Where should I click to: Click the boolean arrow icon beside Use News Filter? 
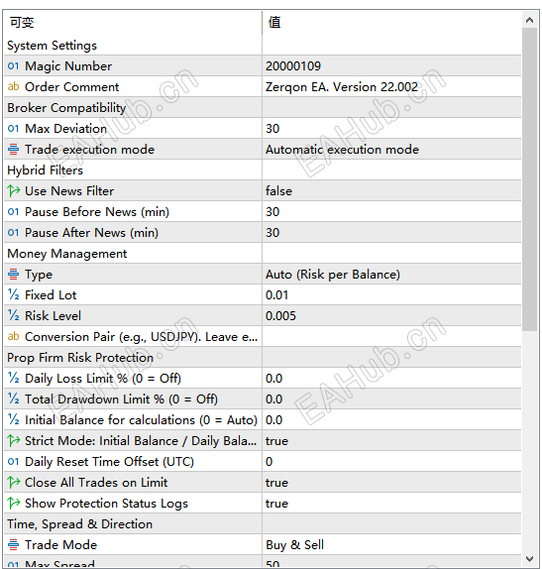point(14,191)
